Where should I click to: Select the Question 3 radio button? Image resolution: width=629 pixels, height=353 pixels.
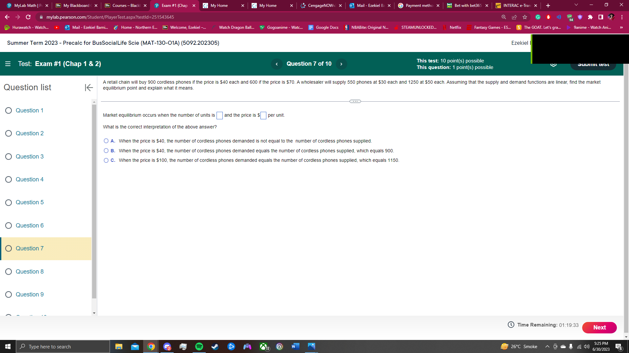click(x=8, y=157)
